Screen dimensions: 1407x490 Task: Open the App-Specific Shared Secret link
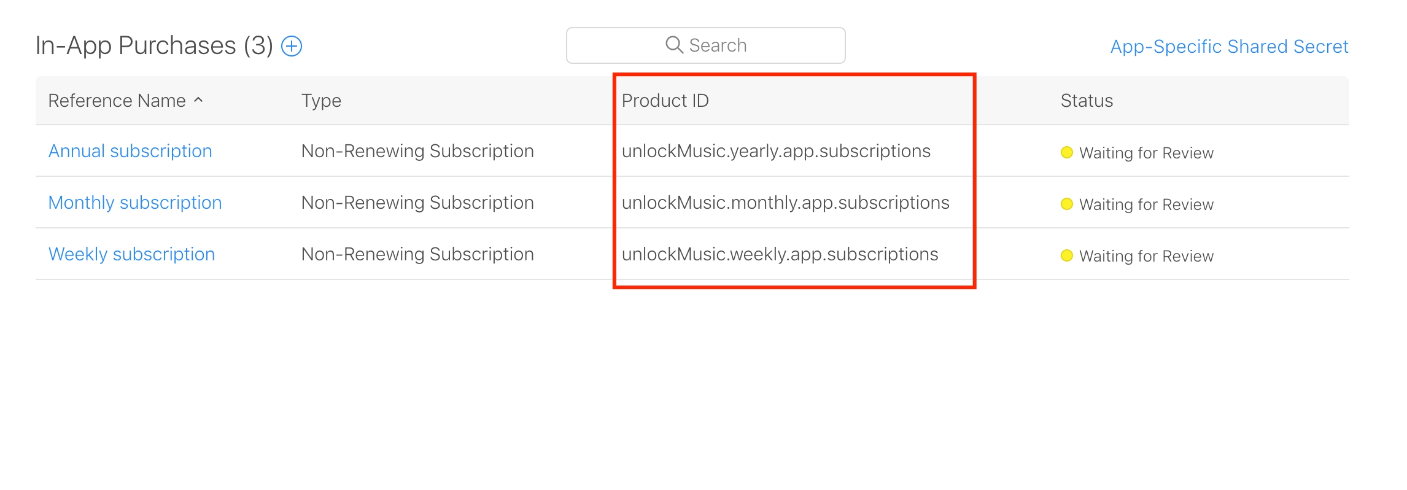pyautogui.click(x=1229, y=47)
